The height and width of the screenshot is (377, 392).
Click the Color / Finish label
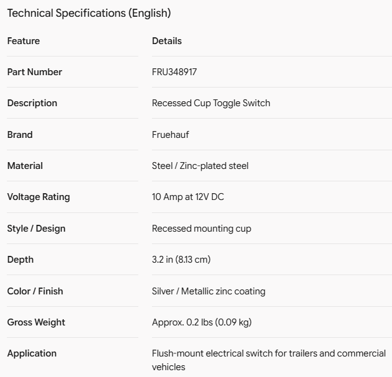coord(35,291)
